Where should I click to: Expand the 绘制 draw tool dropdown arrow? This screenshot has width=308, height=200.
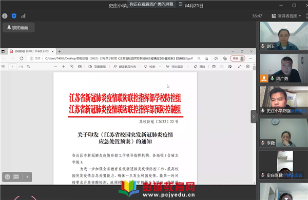160,67
